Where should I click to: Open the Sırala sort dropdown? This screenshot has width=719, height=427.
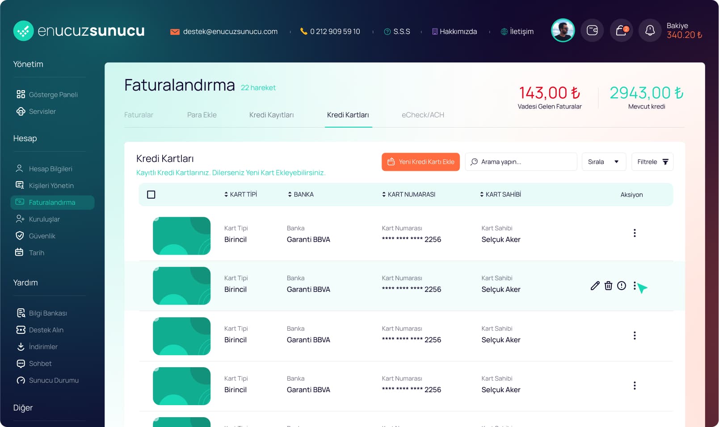[604, 162]
